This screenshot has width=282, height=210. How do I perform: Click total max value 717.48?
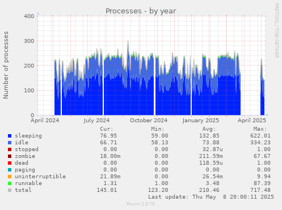click(260, 190)
